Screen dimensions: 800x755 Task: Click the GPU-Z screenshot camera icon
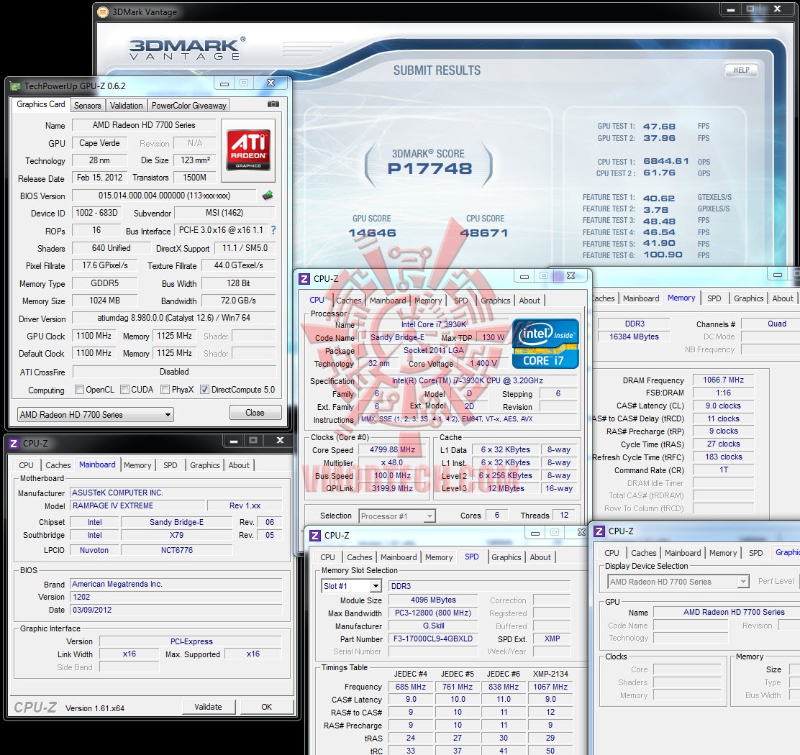click(273, 104)
